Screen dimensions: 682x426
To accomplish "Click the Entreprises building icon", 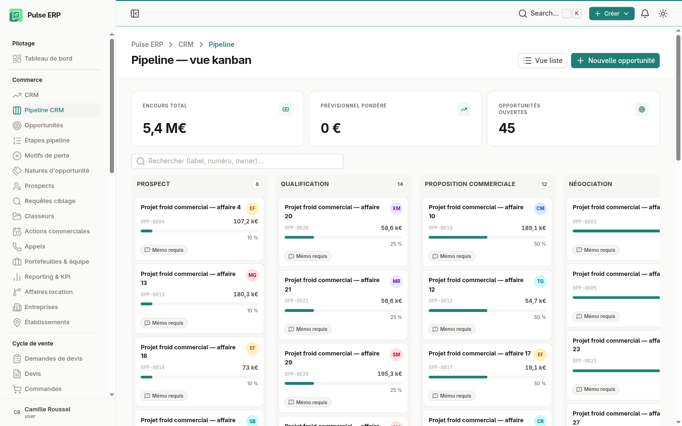I will [17, 307].
